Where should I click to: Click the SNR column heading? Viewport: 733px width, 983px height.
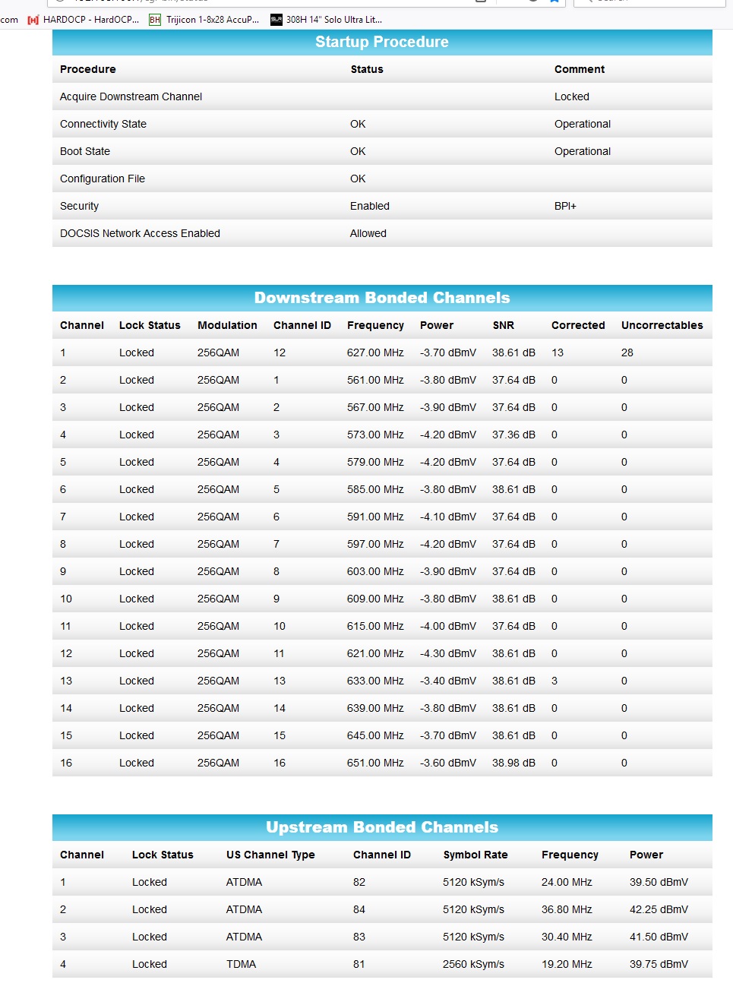tap(503, 325)
